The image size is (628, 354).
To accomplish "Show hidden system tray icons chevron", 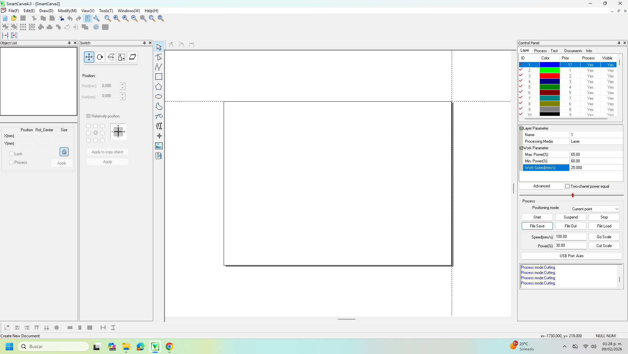I will click(565, 346).
